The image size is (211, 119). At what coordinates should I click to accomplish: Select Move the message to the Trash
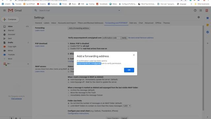[69, 93]
